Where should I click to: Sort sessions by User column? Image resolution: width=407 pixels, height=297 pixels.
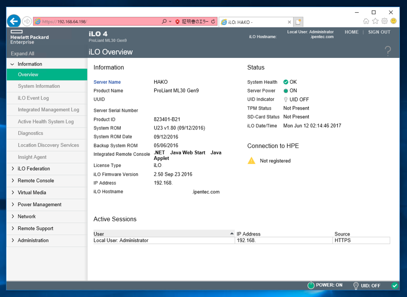pos(164,234)
